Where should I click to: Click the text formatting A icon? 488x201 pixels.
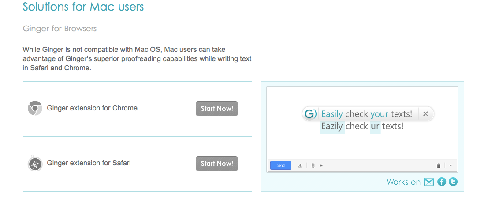[x=300, y=166]
